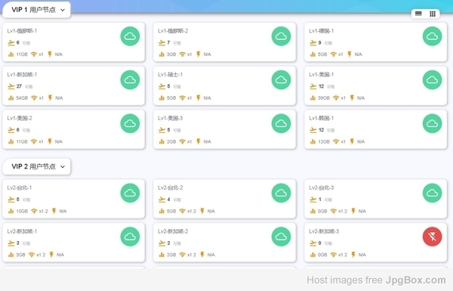The image size is (453, 291).
Task: Select the Lv2-台北-3 node title
Action: point(322,187)
